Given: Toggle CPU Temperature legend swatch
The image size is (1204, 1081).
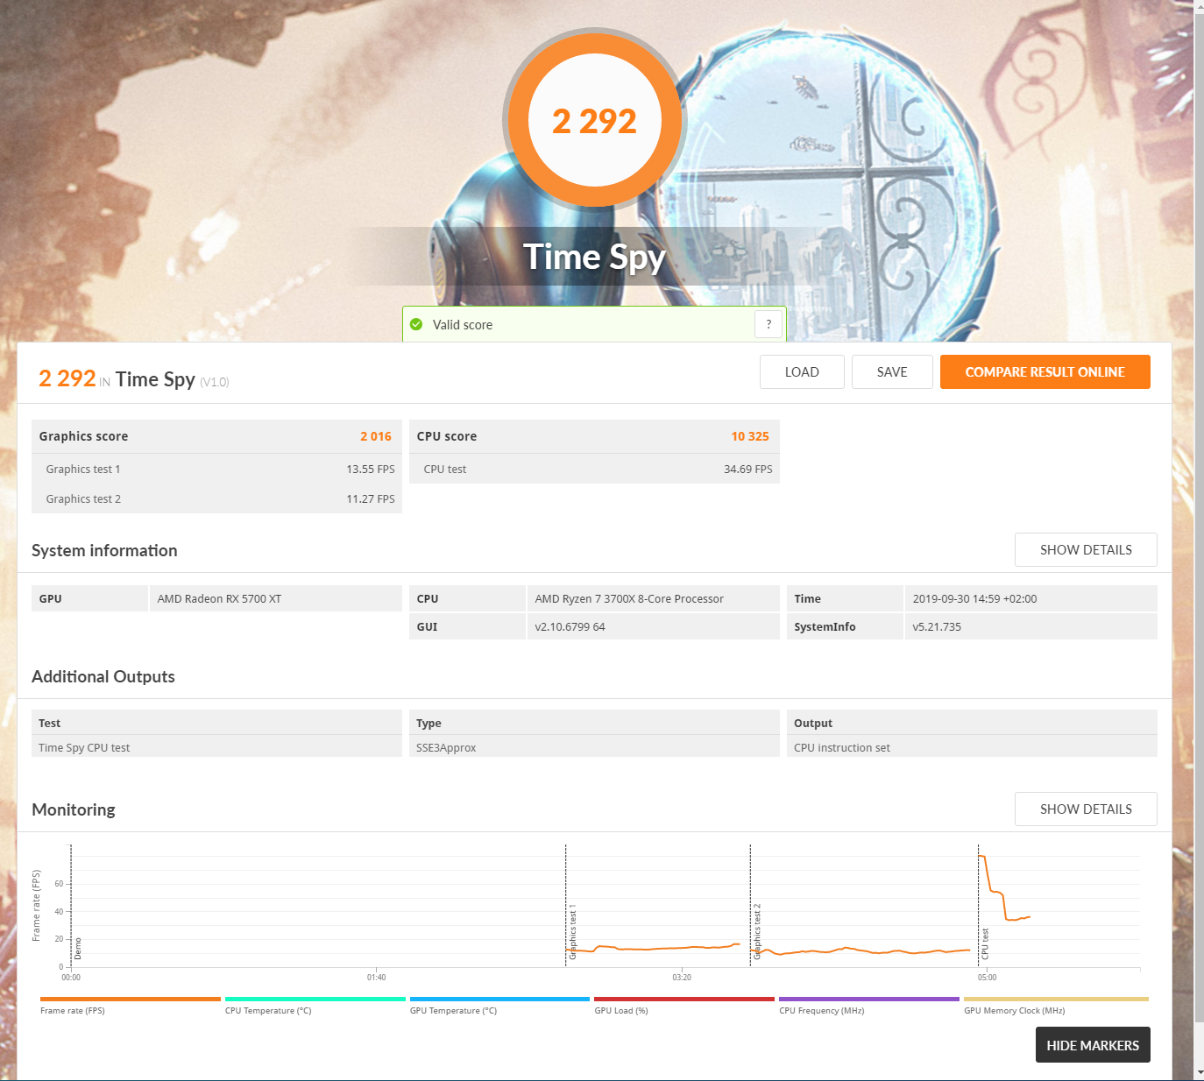Looking at the screenshot, I should point(315,999).
